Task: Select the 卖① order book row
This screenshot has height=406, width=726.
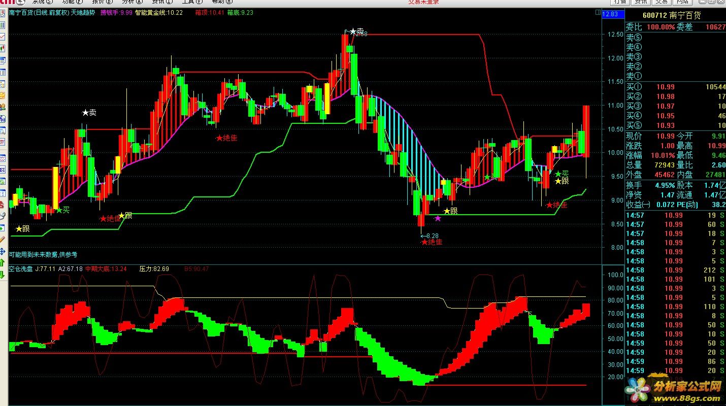Action: tap(675, 77)
